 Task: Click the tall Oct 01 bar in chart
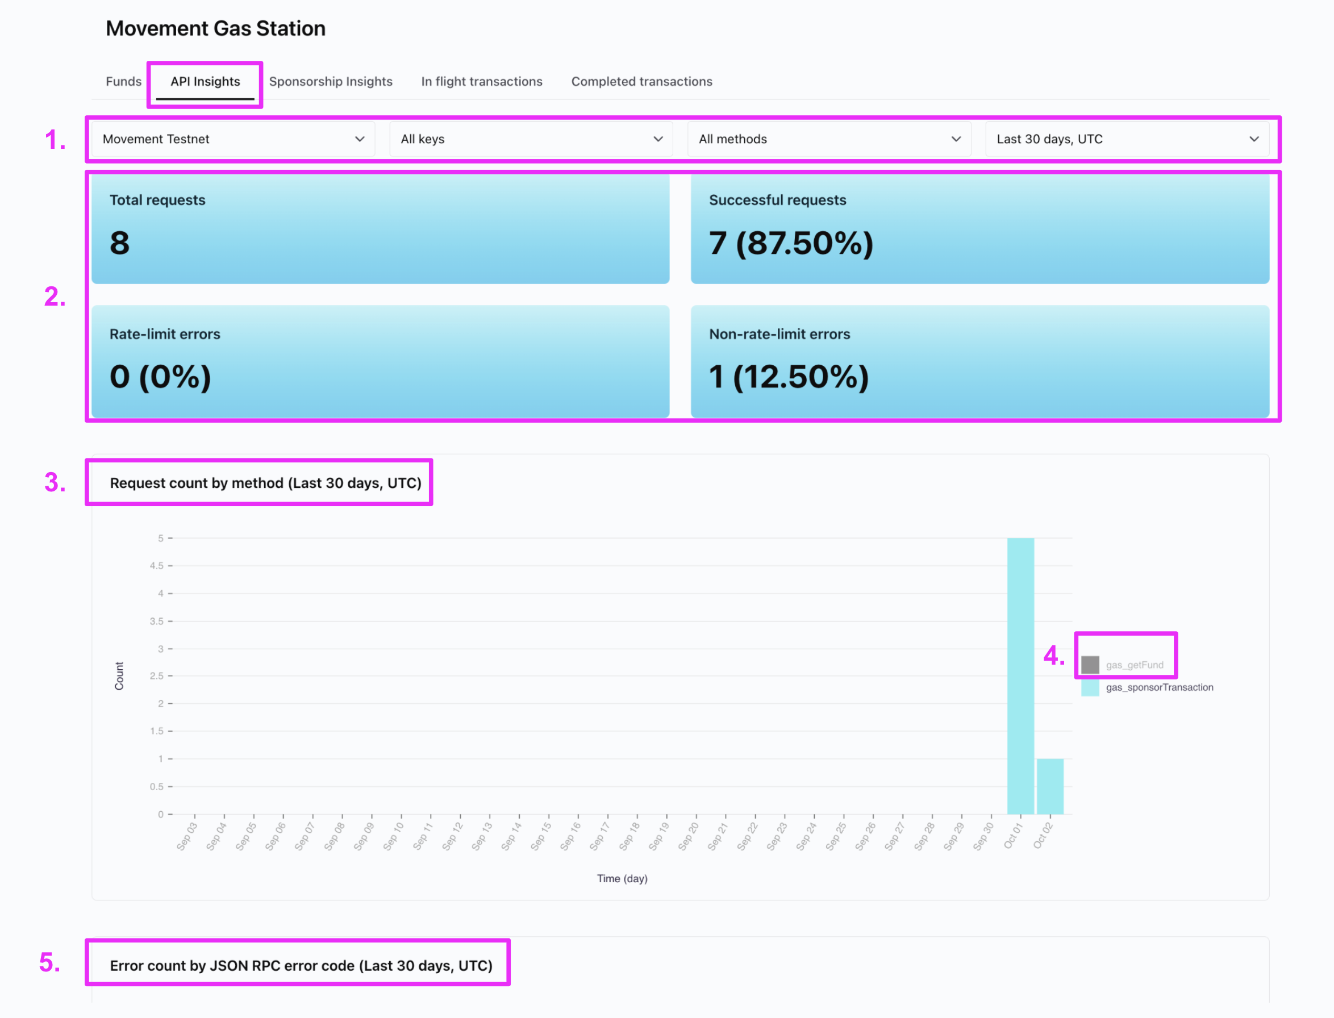(x=1020, y=675)
